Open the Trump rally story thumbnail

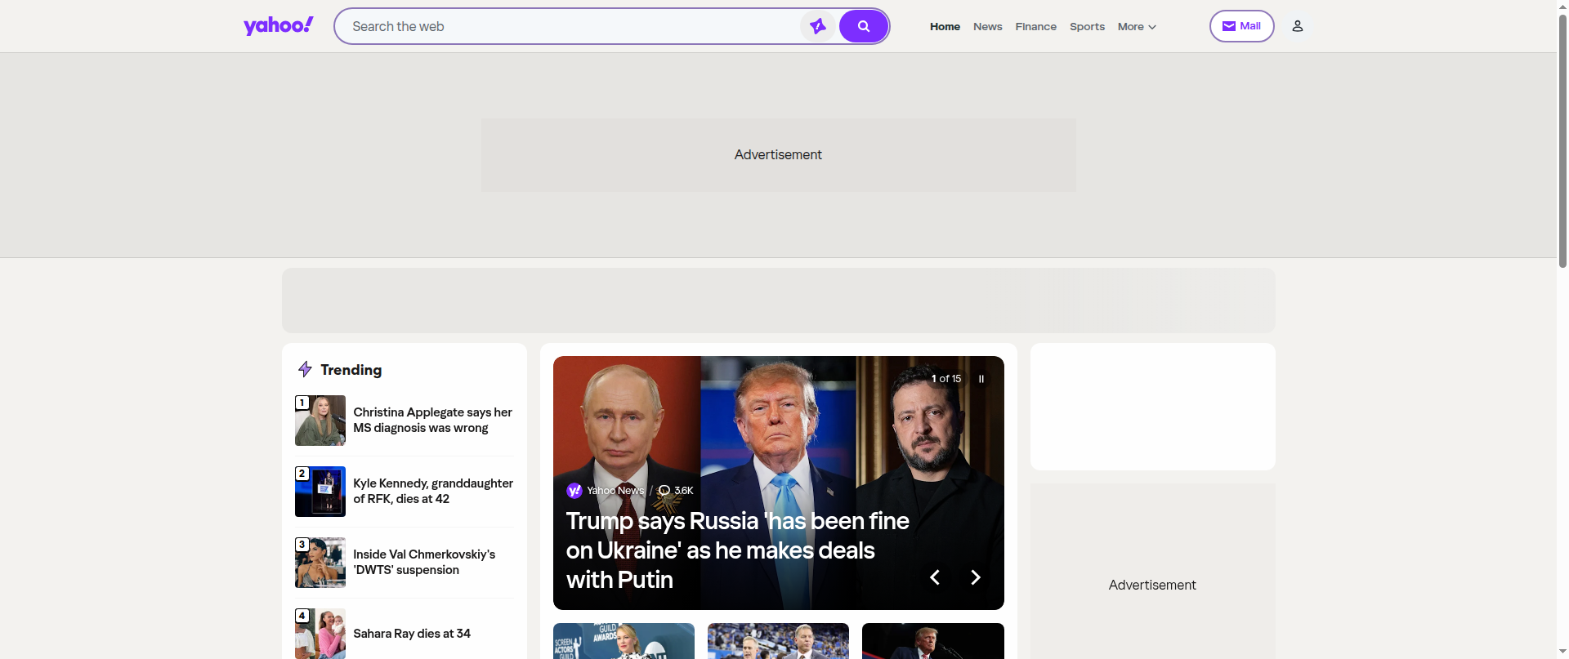(x=933, y=641)
